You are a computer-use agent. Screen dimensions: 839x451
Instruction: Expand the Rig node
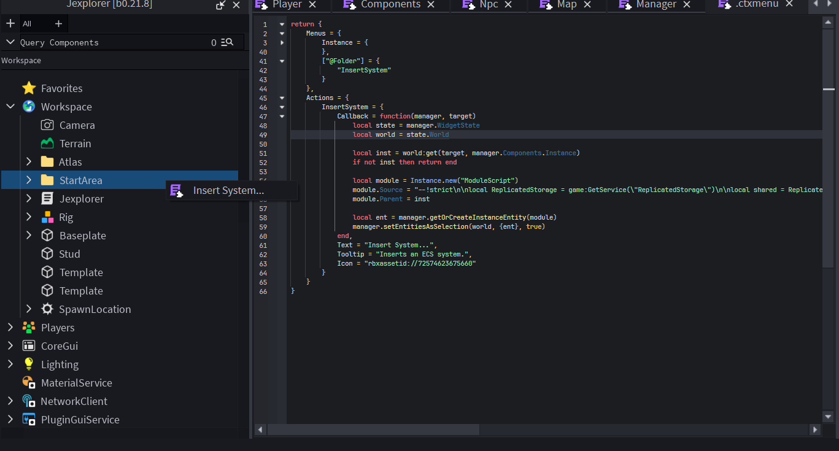coord(29,217)
